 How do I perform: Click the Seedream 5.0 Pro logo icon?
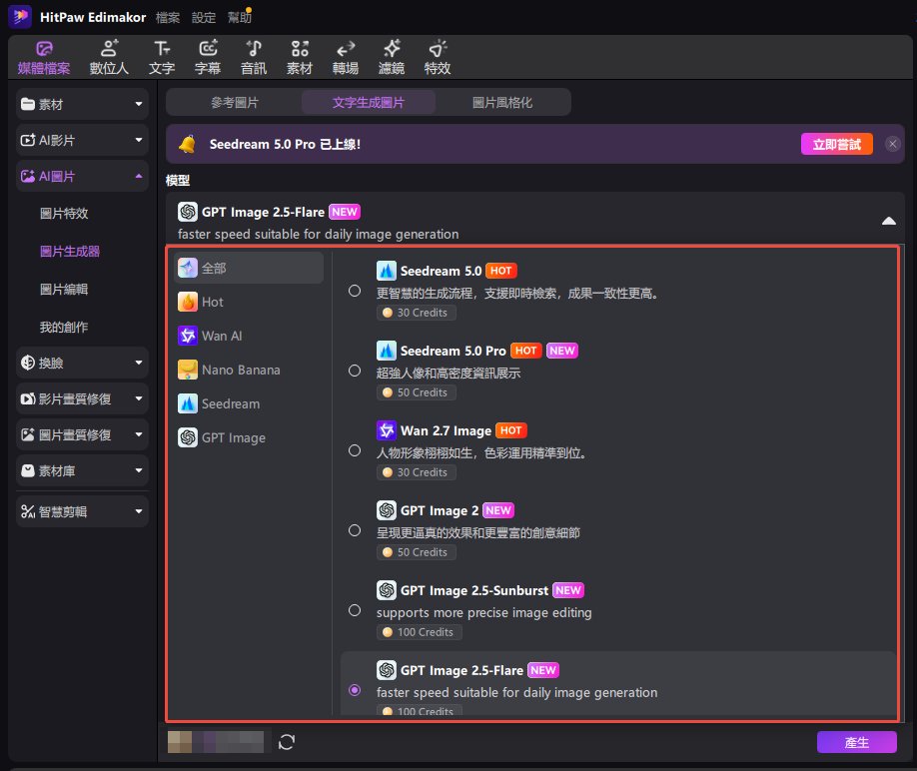386,351
